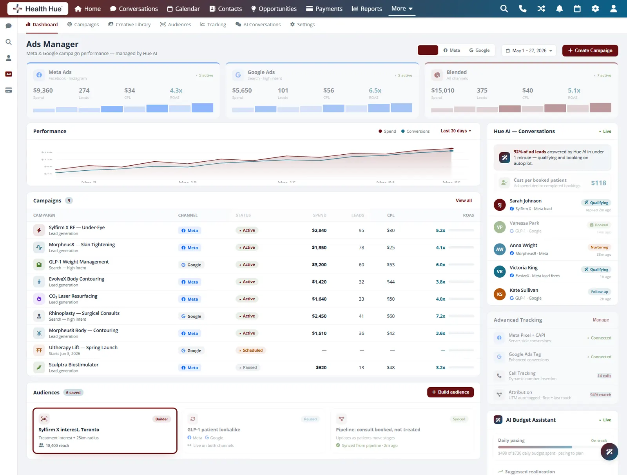Open the search icon in top bar
This screenshot has width=627, height=475.
[x=504, y=9]
